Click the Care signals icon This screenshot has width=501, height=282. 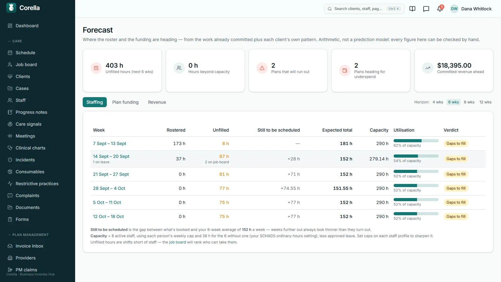pyautogui.click(x=10, y=124)
